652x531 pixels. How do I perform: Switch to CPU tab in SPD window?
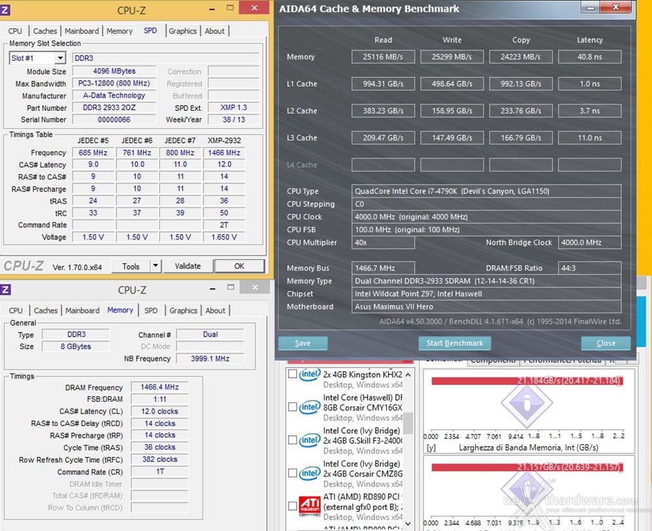(16, 31)
